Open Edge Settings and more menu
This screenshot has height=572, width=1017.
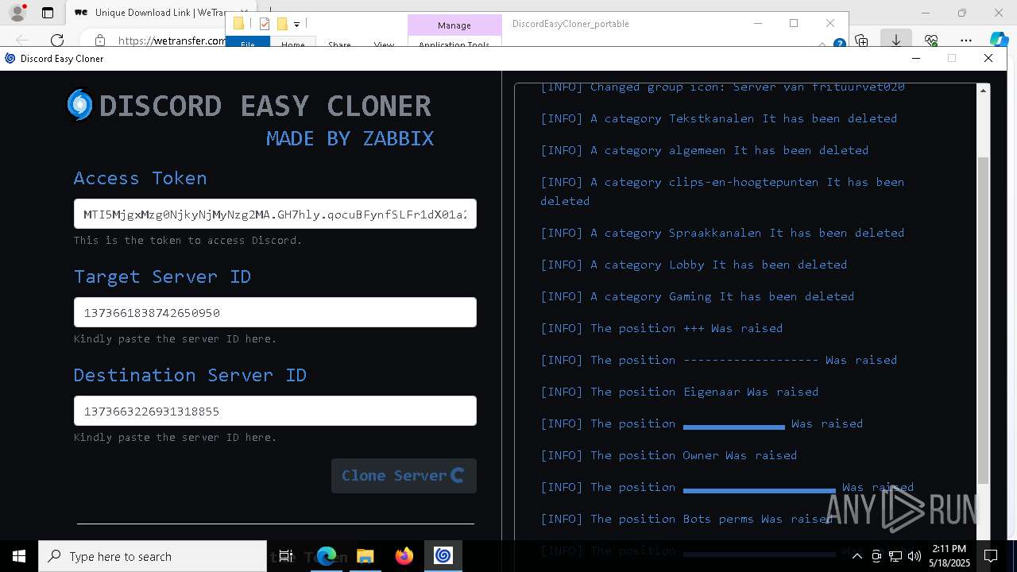[965, 40]
